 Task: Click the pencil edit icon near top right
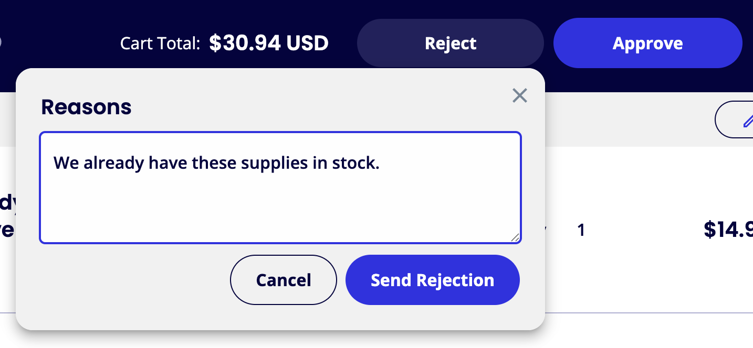[x=748, y=119]
